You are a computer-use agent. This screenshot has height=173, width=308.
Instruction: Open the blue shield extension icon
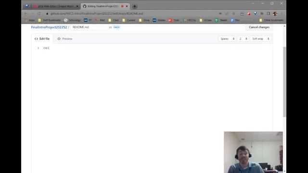point(256,13)
